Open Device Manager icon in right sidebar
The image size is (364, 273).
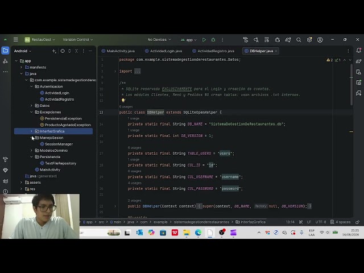point(358,72)
